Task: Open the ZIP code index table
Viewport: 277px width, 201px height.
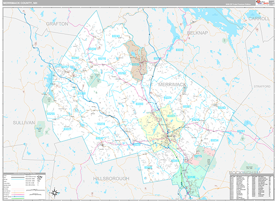Action: 252,187
